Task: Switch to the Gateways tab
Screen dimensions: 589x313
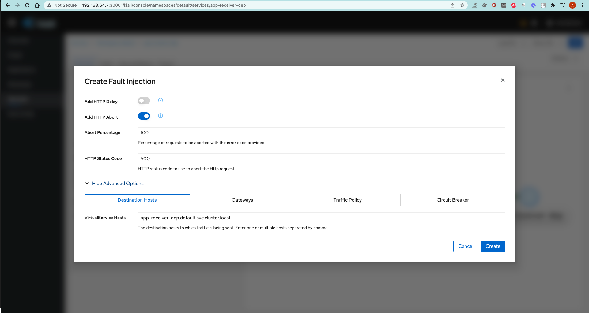Action: click(242, 200)
